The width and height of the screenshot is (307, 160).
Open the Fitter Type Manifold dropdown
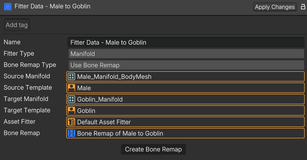pyautogui.click(x=186, y=54)
